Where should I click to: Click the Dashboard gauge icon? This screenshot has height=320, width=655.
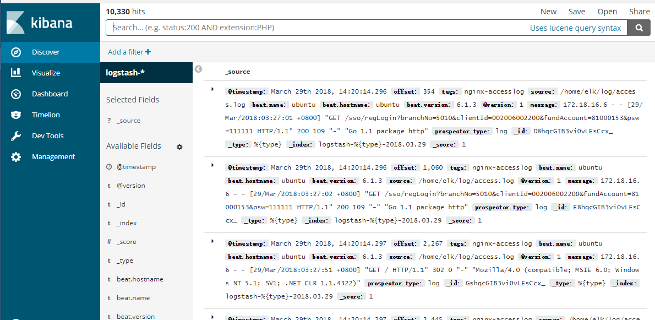point(15,94)
